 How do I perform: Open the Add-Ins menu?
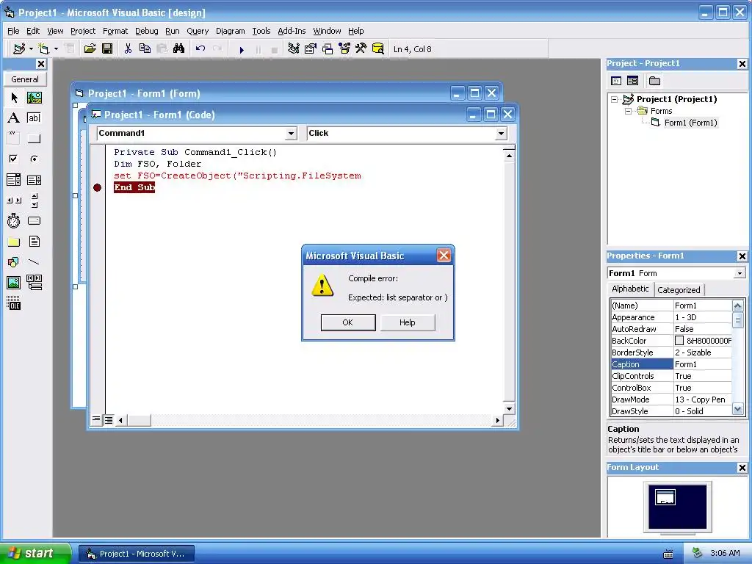pos(292,31)
